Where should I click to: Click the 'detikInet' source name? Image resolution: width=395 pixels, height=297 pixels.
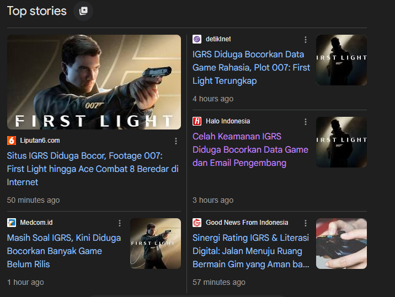[218, 39]
